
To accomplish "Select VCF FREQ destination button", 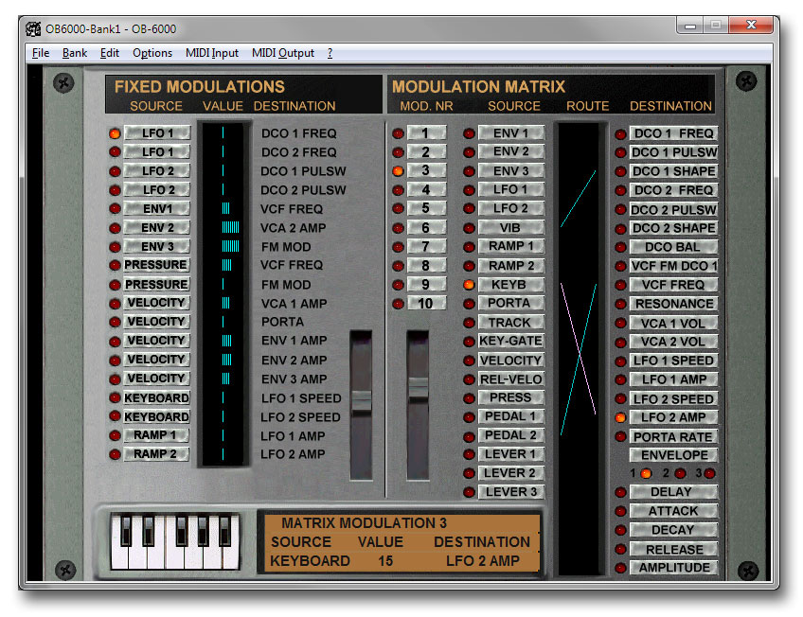I will (673, 285).
